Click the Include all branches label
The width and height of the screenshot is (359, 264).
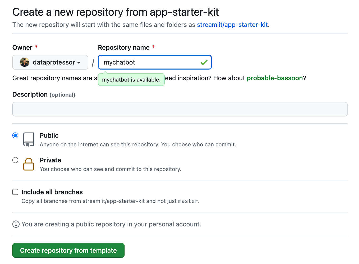click(52, 192)
